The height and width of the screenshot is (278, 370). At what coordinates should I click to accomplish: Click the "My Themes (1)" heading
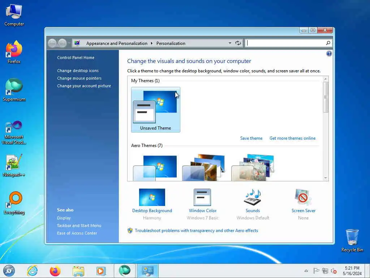145,81
